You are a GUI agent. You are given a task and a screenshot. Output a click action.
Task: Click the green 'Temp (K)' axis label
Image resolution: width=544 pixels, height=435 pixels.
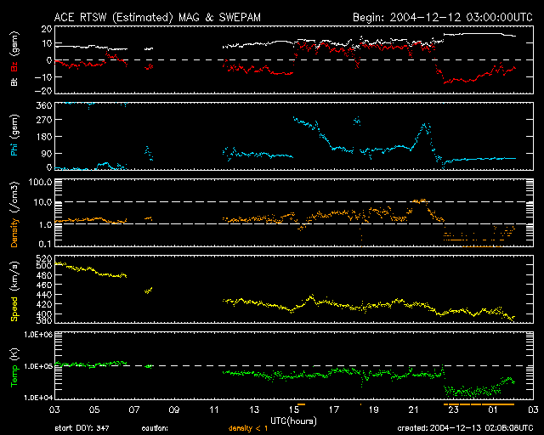[14, 367]
